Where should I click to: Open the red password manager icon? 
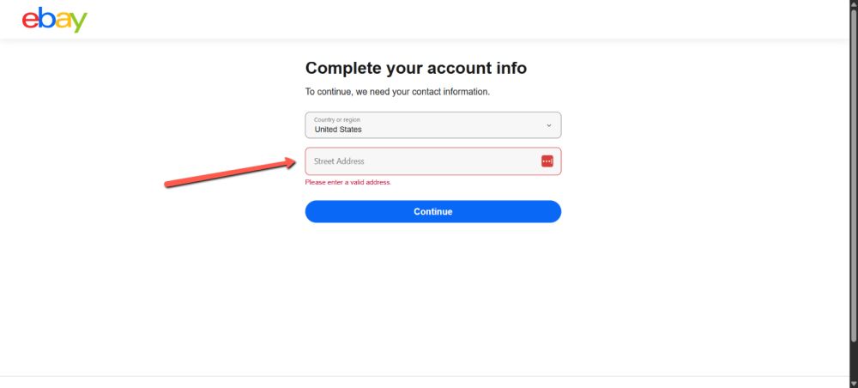pyautogui.click(x=547, y=161)
